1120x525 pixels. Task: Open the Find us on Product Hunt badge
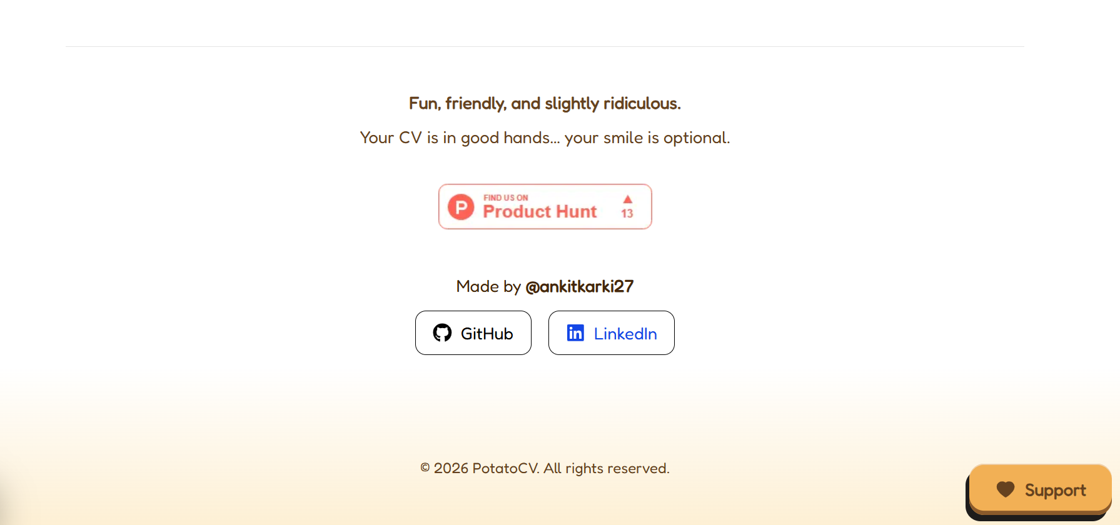(x=545, y=207)
